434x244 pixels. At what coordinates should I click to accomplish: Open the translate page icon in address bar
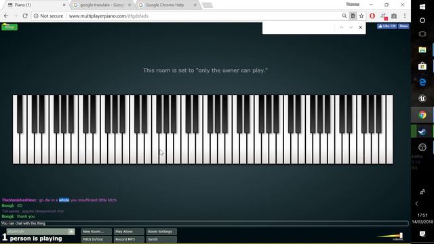pyautogui.click(x=353, y=16)
